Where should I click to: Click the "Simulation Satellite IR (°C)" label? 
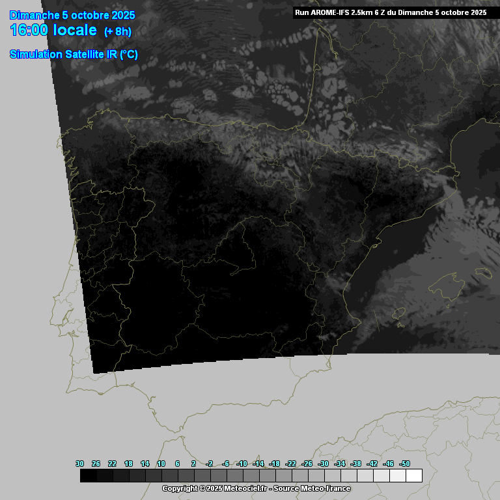74,54
